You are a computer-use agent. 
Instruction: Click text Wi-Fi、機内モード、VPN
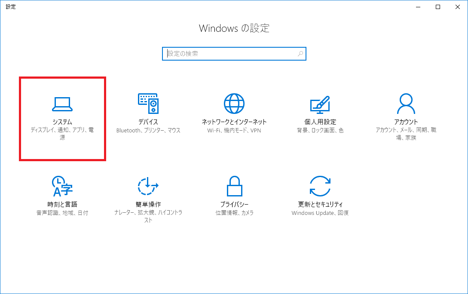coord(234,130)
